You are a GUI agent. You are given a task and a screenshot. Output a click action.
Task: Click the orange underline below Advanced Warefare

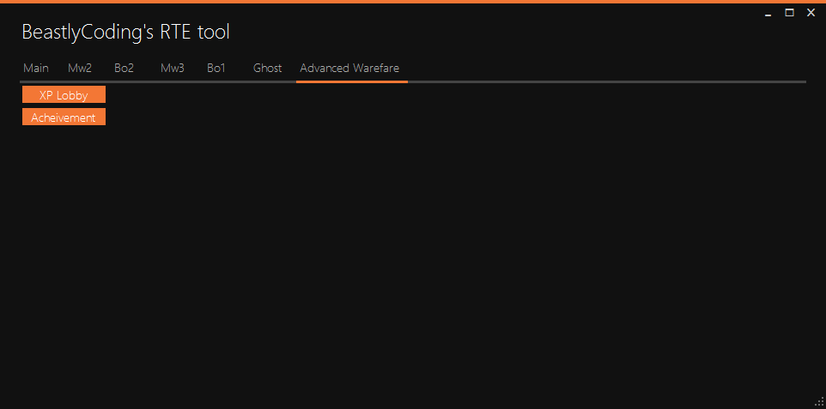[x=351, y=81]
